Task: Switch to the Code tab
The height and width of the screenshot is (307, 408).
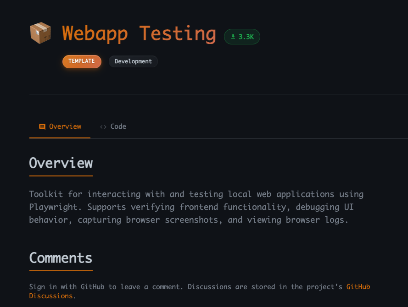Action: (x=113, y=126)
